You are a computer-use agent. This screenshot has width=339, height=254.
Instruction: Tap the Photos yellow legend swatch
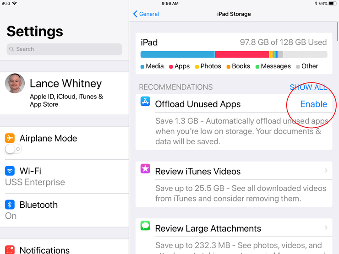197,67
